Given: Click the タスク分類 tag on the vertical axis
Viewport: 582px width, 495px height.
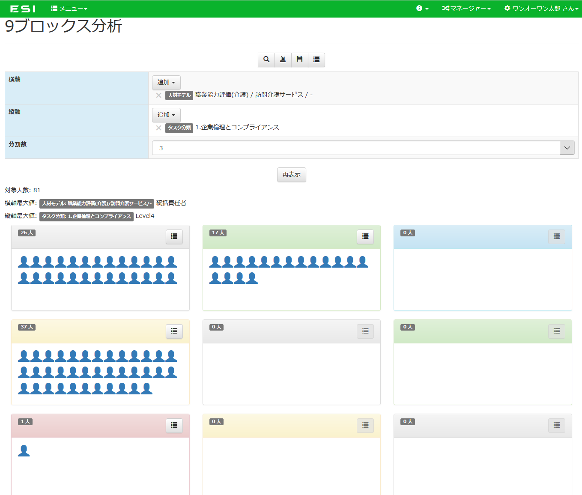Looking at the screenshot, I should (x=179, y=128).
